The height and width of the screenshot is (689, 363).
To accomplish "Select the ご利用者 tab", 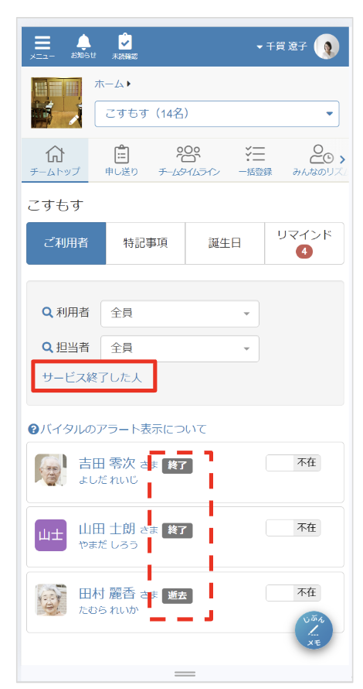I will tap(66, 243).
